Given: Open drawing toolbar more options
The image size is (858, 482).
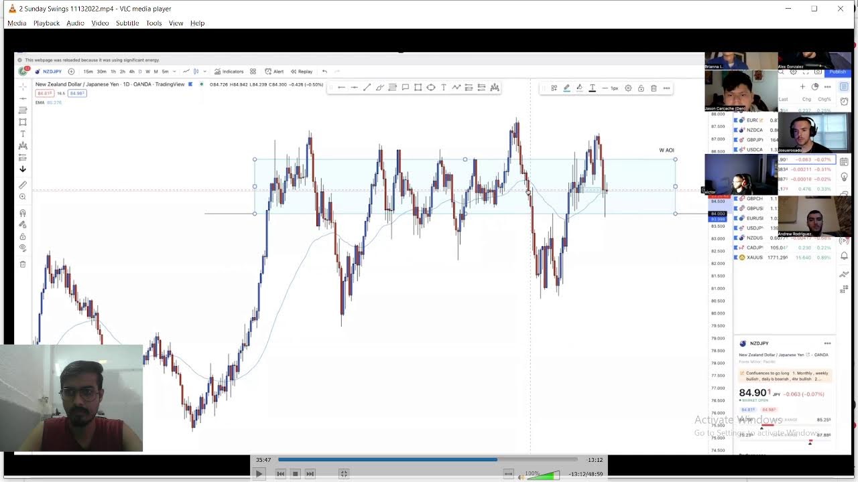Looking at the screenshot, I should [666, 88].
